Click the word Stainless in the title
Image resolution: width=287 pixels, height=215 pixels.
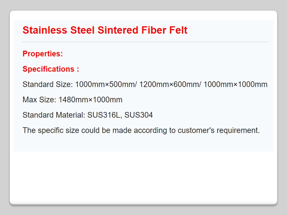coord(45,30)
